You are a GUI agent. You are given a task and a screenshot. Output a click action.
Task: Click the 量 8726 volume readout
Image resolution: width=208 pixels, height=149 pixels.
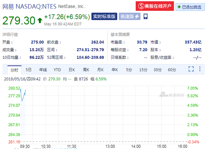(x=81, y=79)
